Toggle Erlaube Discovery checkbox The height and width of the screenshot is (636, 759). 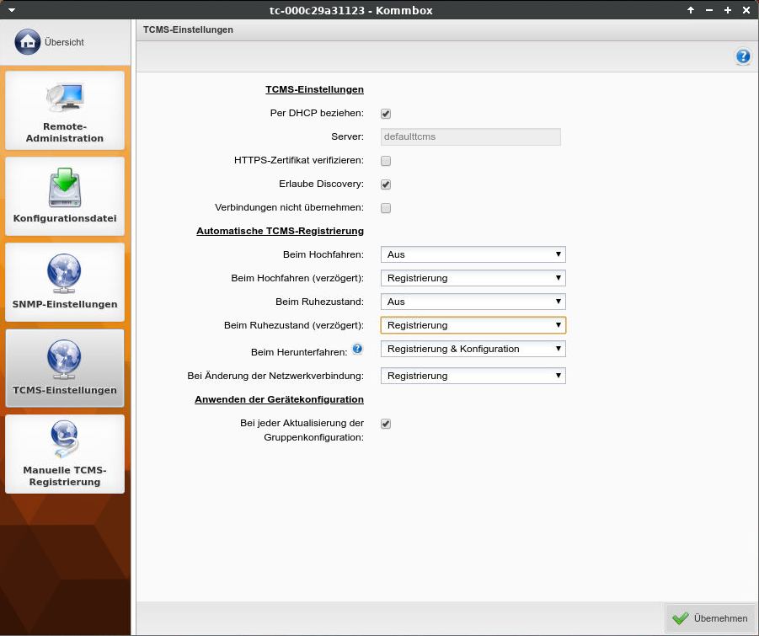point(386,184)
